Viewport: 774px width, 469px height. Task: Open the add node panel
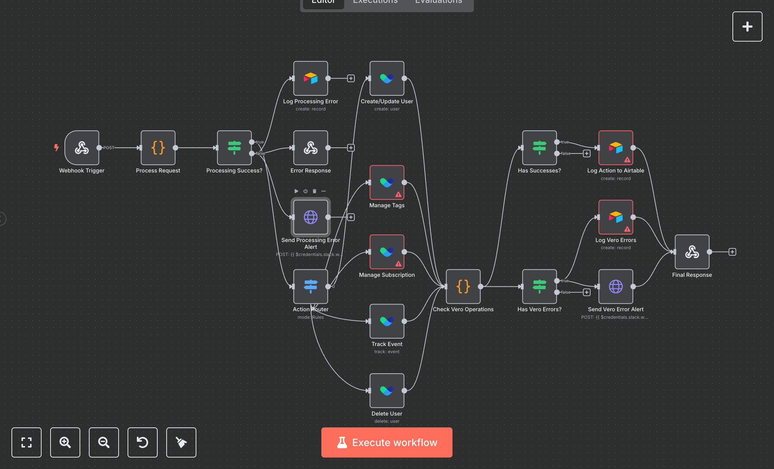click(x=747, y=26)
